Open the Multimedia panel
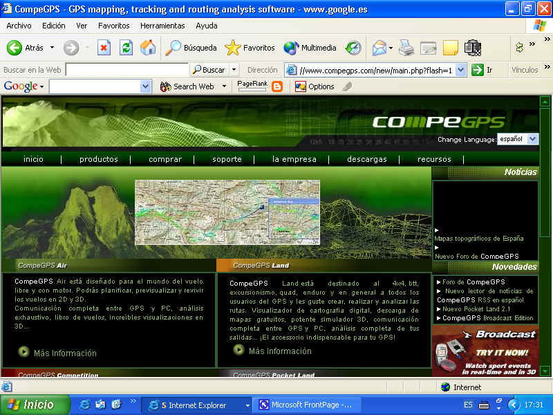The width and height of the screenshot is (553, 415). 310,48
